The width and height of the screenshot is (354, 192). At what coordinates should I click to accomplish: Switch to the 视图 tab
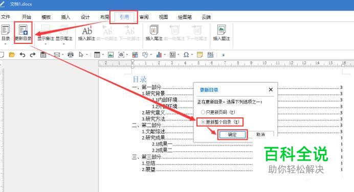pos(164,17)
